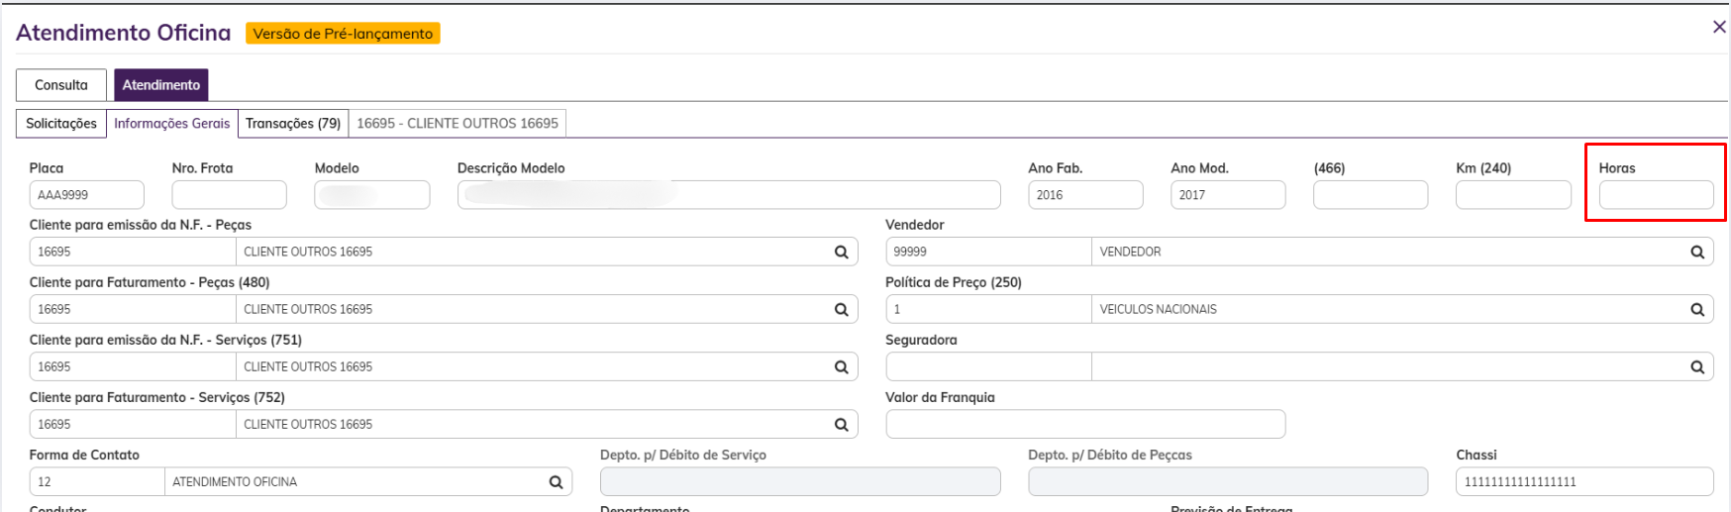Viewport: 1731px width, 512px height.
Task: Open Seguradora search magnifier
Action: click(1696, 367)
